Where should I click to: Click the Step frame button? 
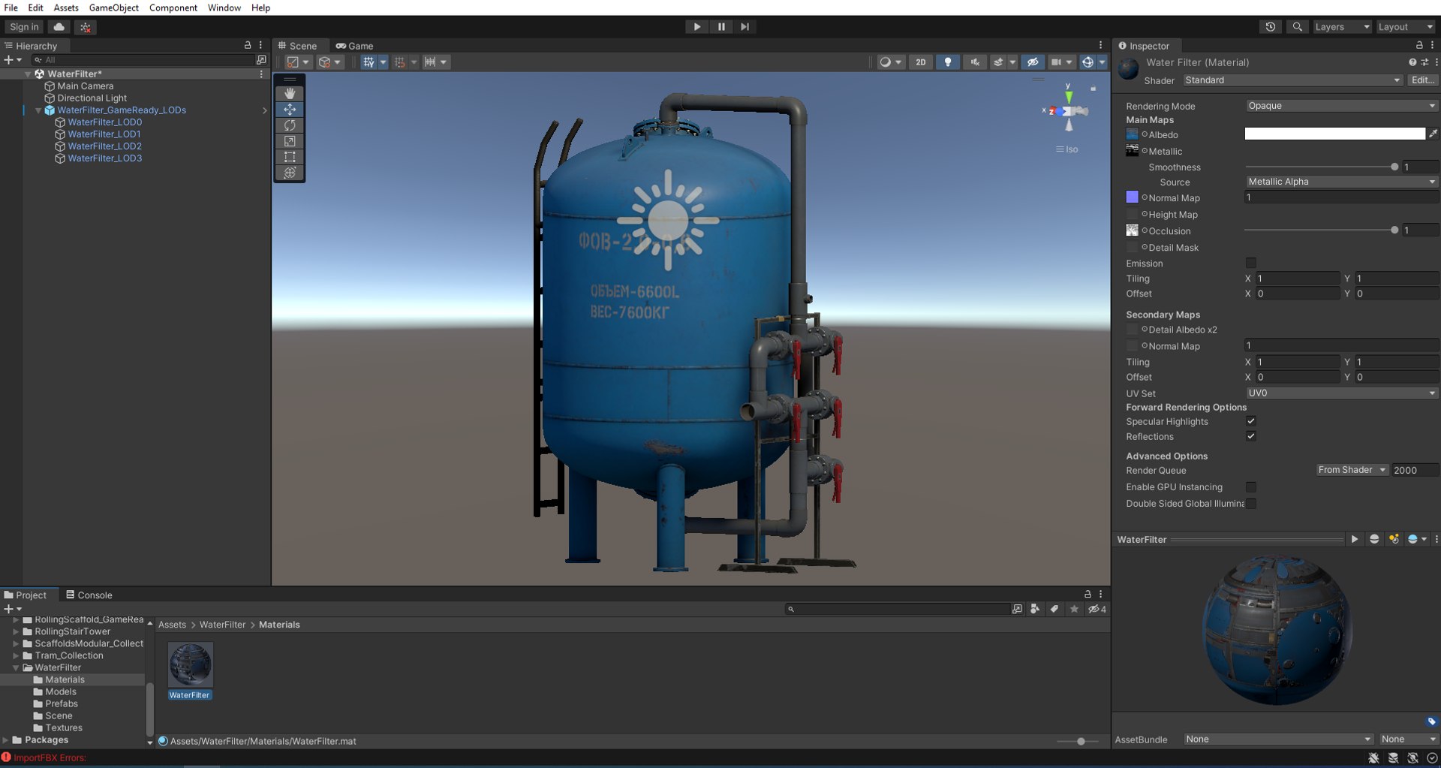coord(745,26)
